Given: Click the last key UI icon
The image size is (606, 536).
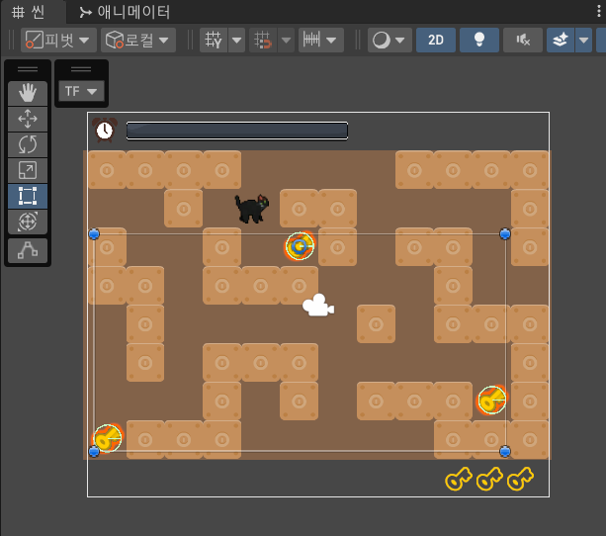Looking at the screenshot, I should 520,479.
